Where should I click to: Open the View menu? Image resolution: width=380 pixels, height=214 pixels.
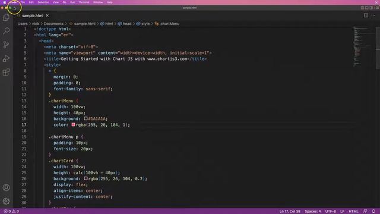point(56,2)
